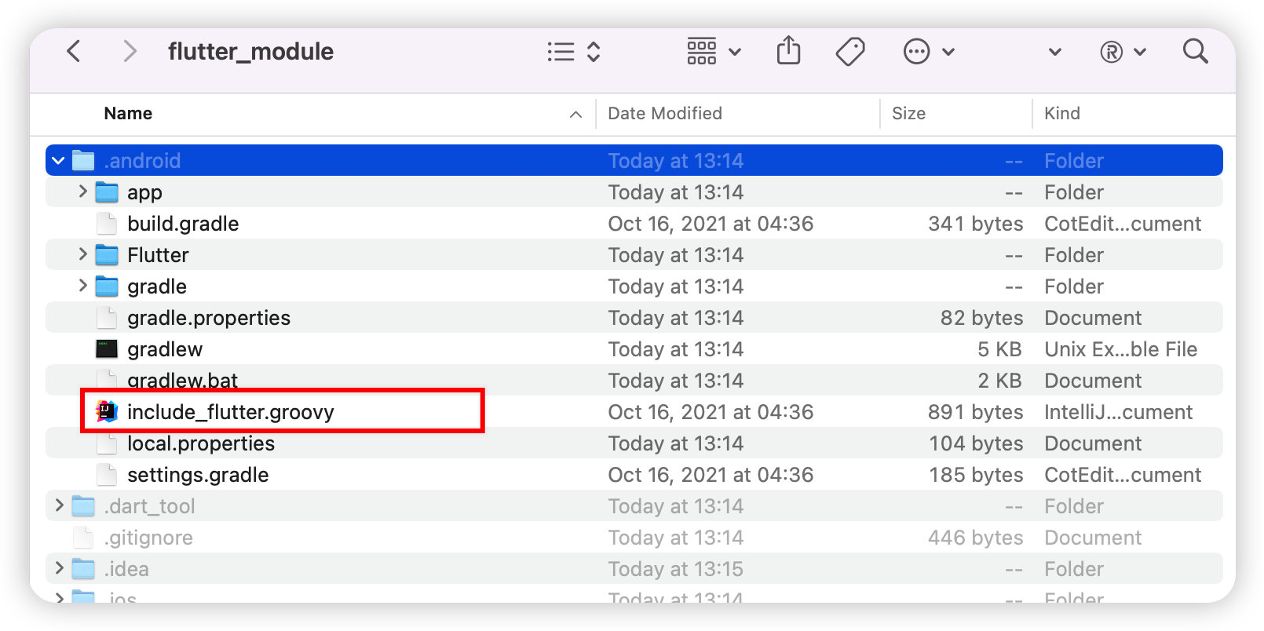Click the 5 KB size value
Screen dimensions: 1264x631
(x=999, y=349)
